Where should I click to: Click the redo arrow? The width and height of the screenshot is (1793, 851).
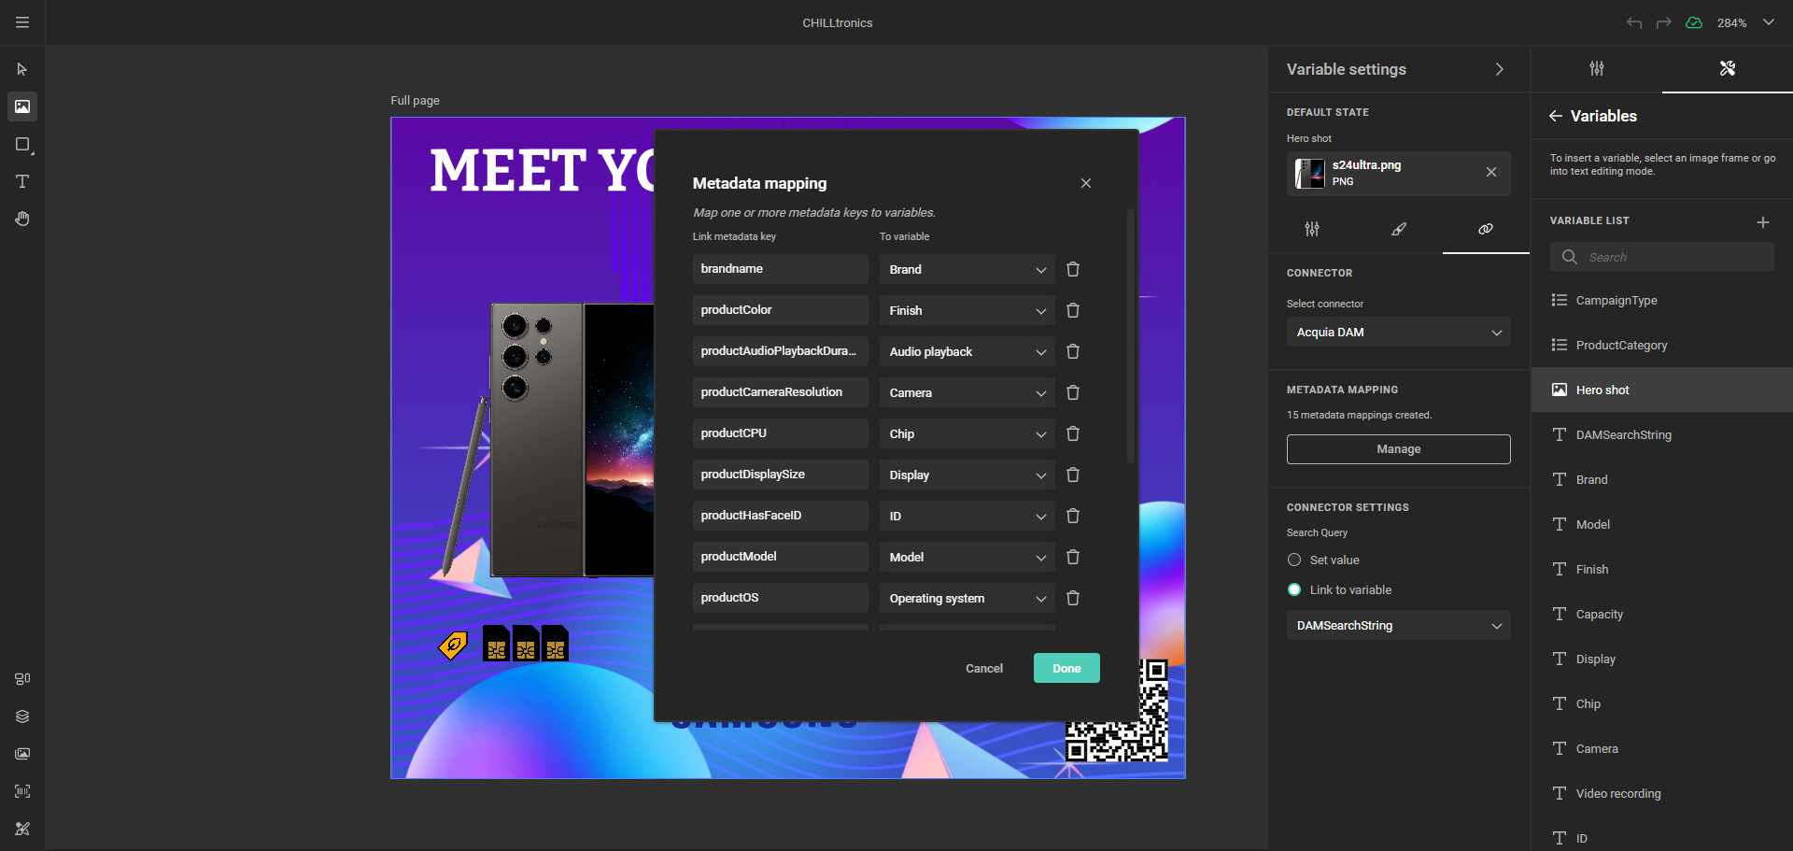(1663, 22)
